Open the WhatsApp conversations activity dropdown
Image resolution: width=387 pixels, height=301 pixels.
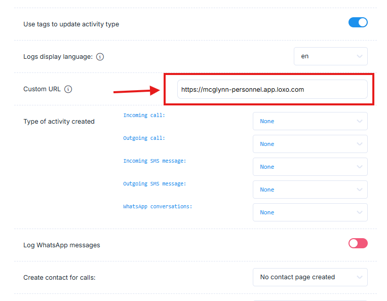coord(310,212)
